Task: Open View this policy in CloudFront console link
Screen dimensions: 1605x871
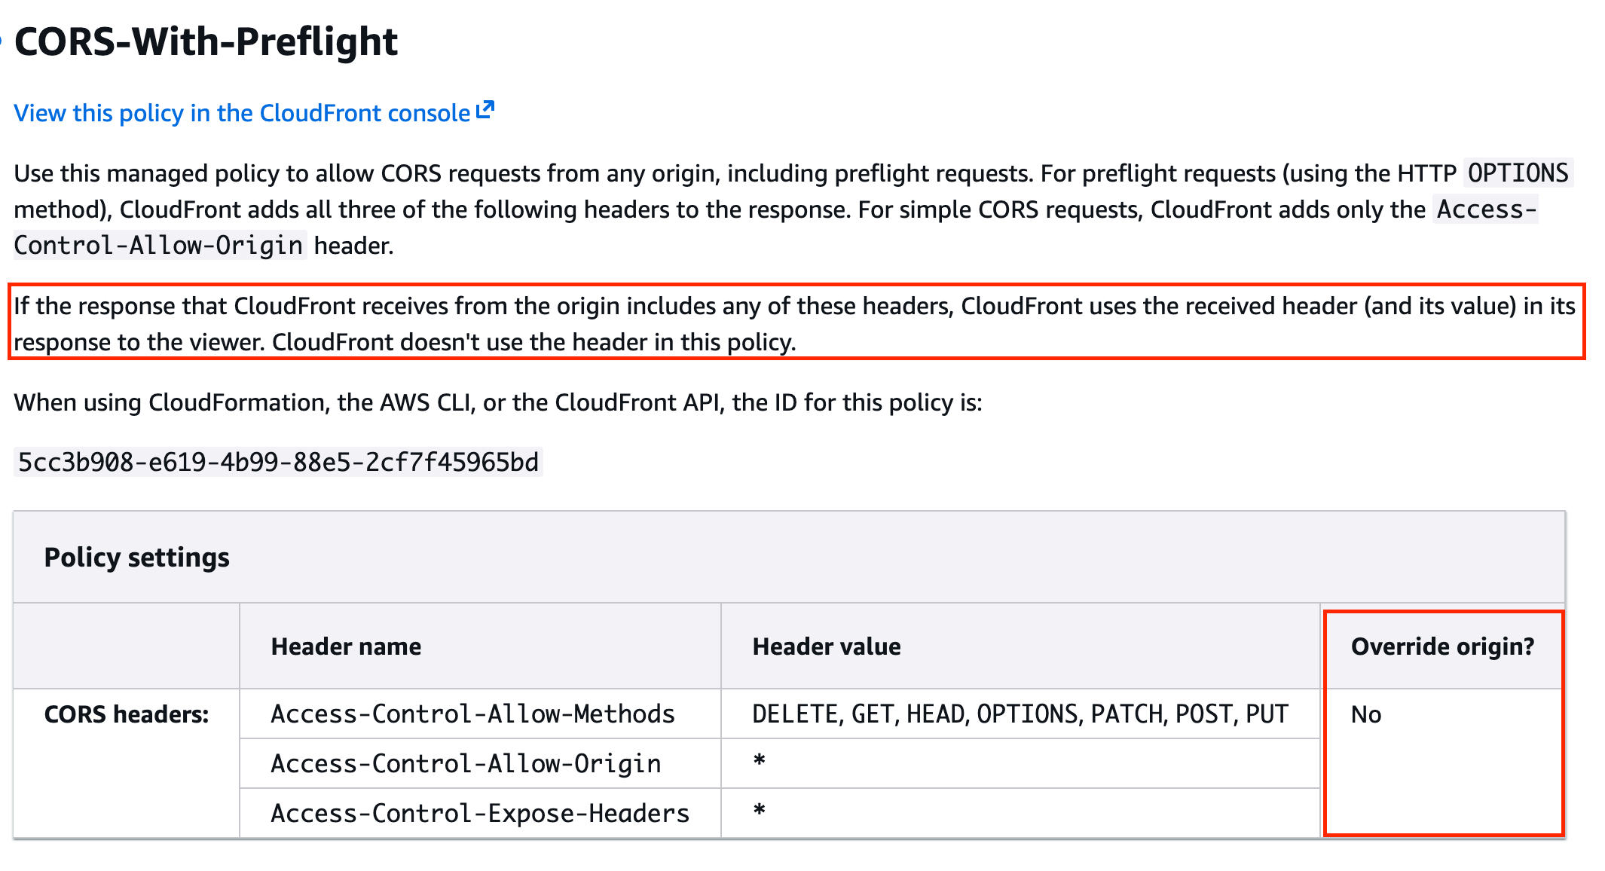Action: pyautogui.click(x=241, y=113)
